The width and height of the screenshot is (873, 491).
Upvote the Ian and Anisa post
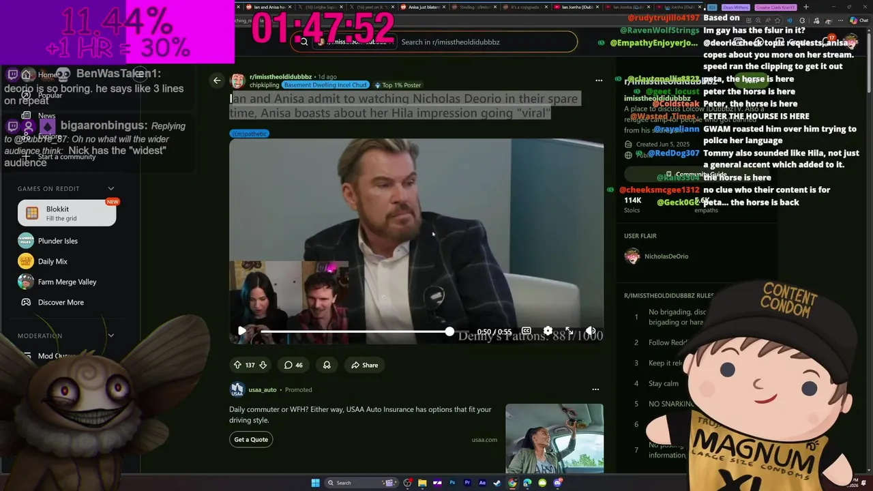[237, 365]
